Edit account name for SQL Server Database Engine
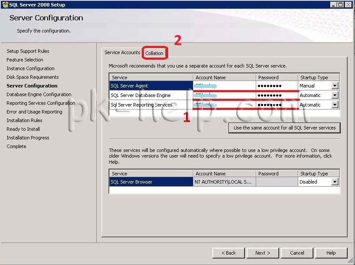Screen dimensions: 355x265 coord(225,95)
